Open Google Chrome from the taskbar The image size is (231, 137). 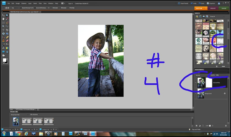point(19,134)
